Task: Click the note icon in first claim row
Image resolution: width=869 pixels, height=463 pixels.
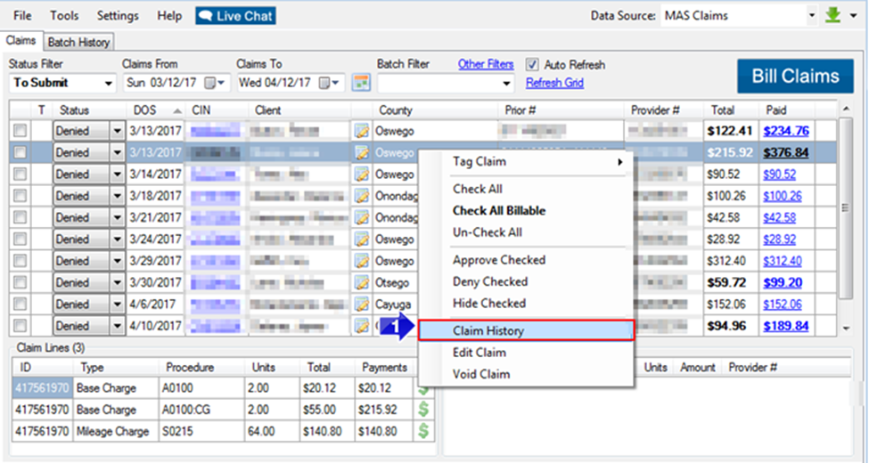Action: click(x=362, y=131)
